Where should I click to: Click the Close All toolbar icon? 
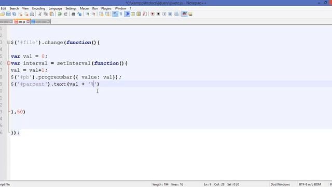pyautogui.click(x=26, y=14)
